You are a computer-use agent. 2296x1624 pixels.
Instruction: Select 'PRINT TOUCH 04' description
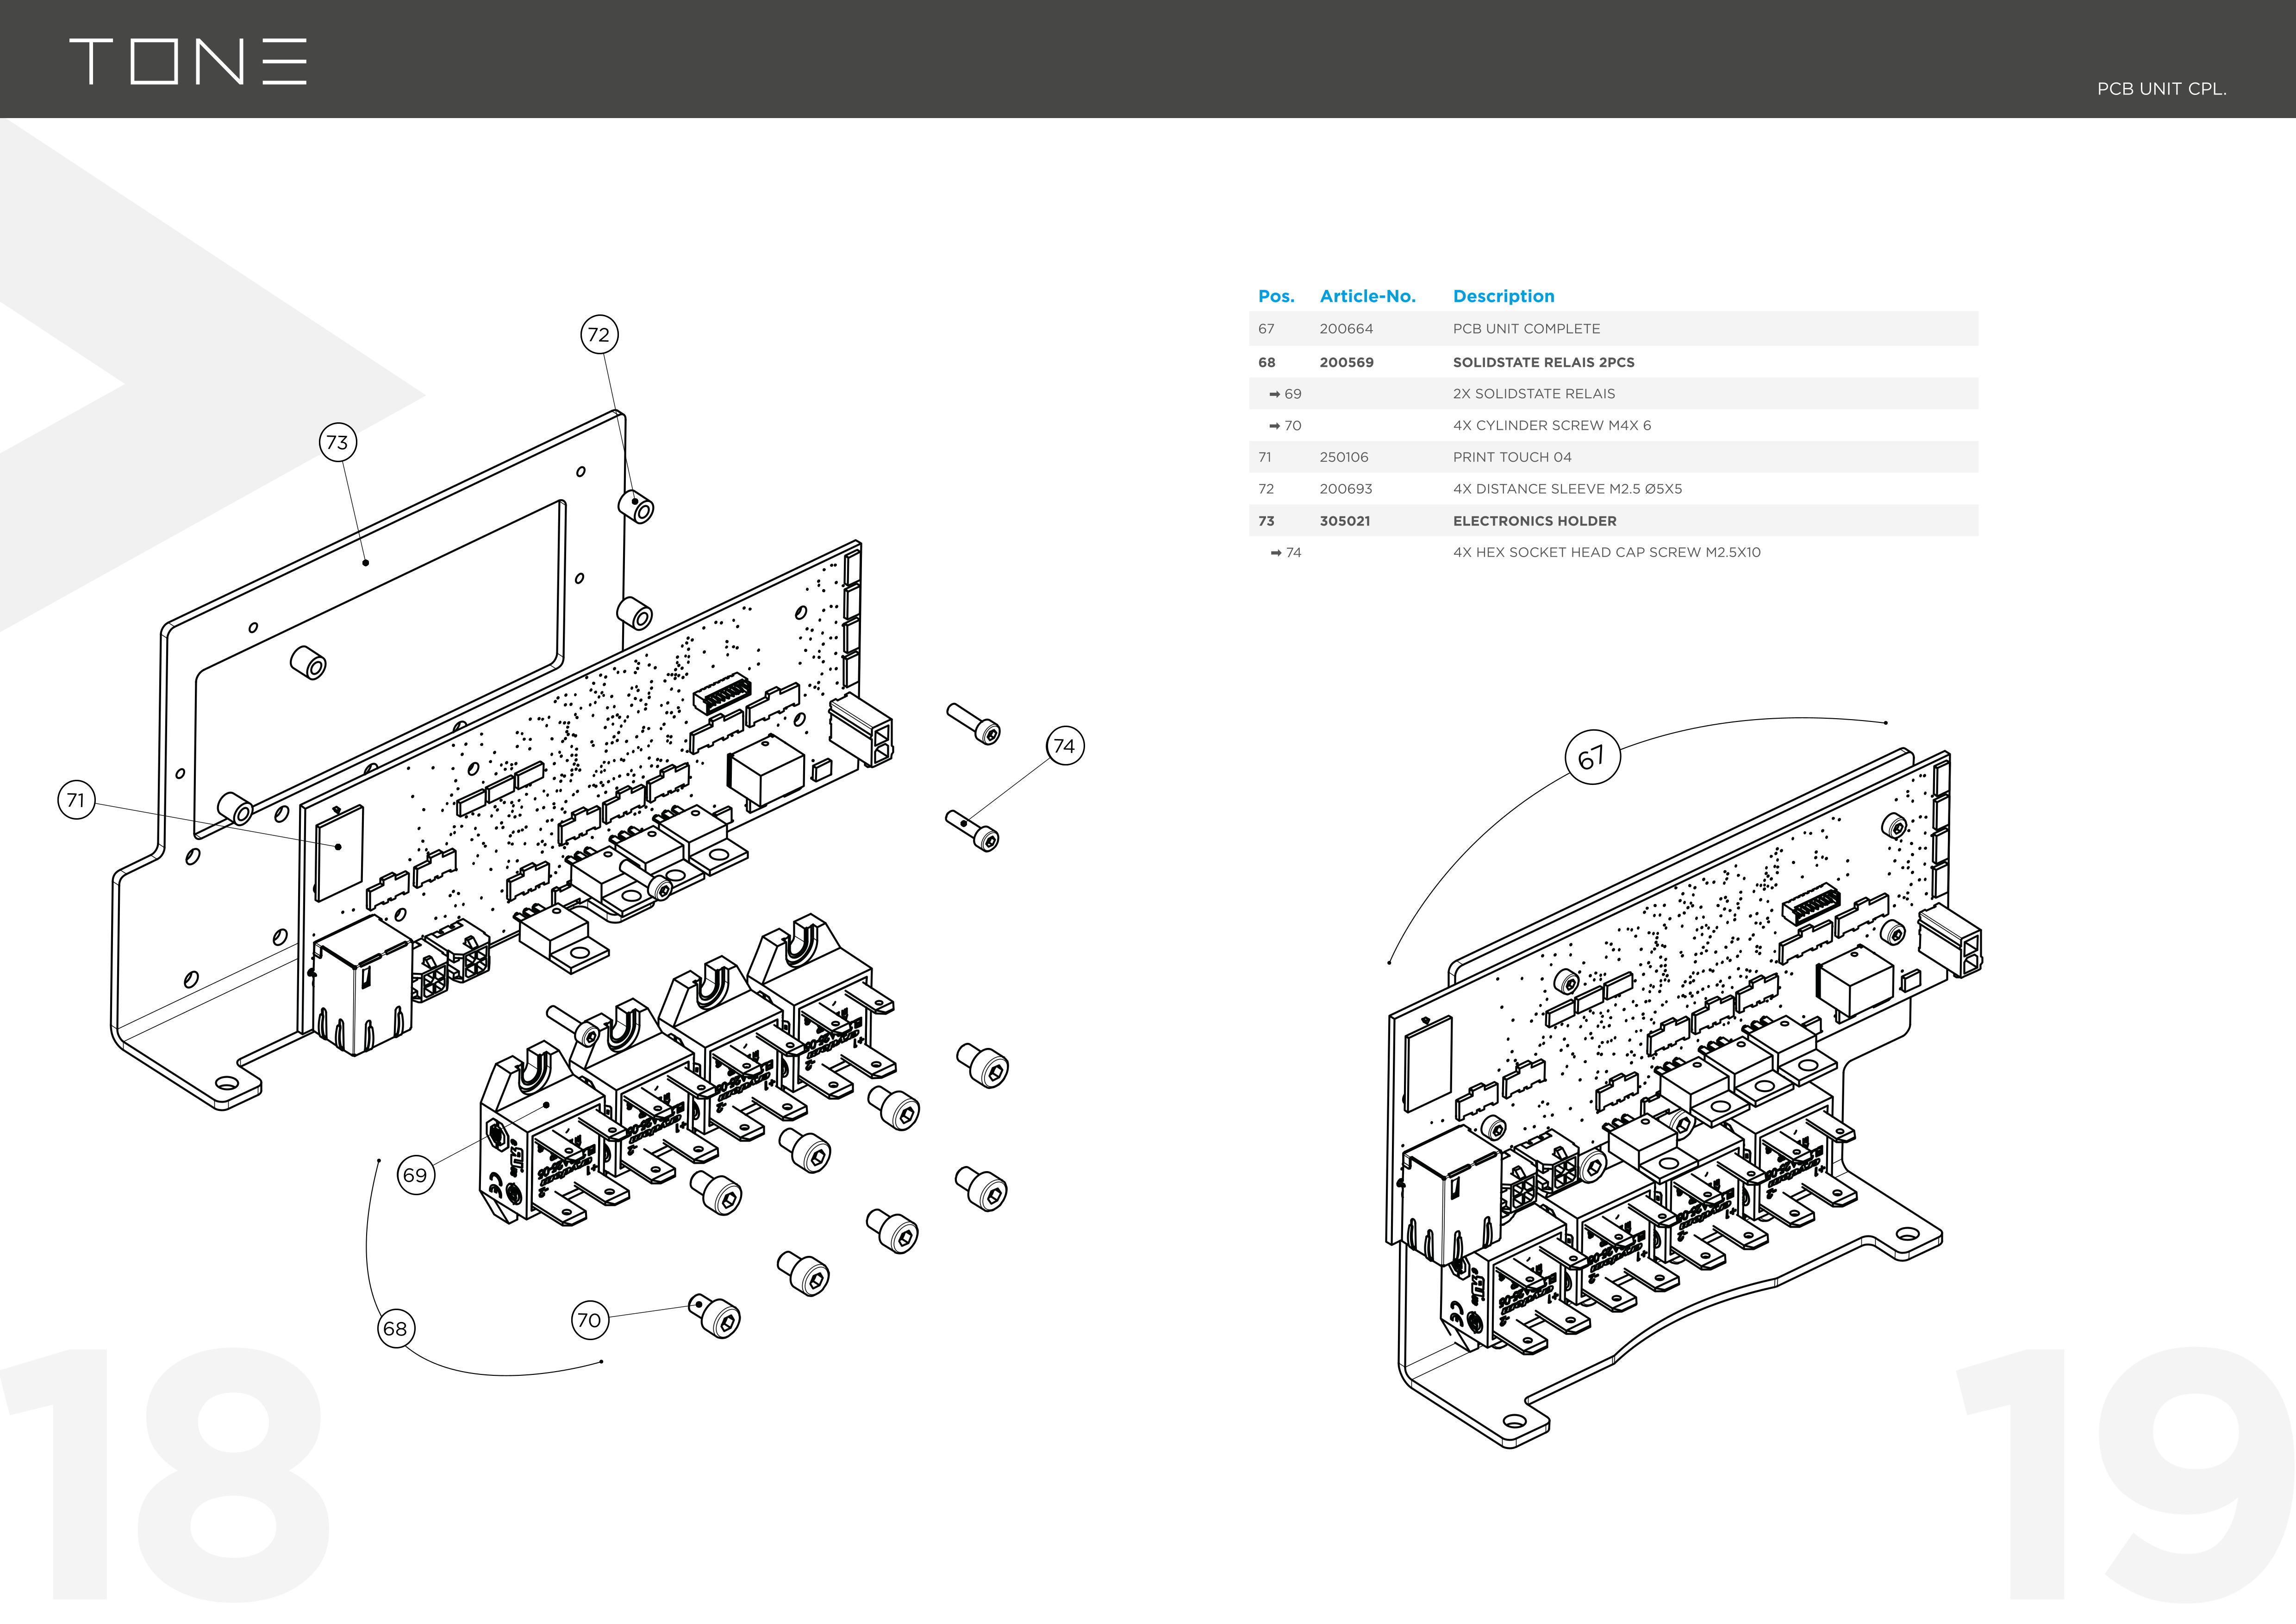click(1512, 457)
